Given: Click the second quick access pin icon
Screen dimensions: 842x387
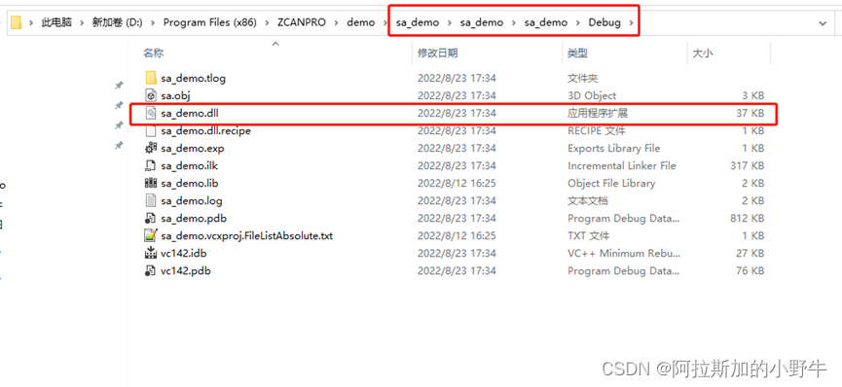Looking at the screenshot, I should coord(119,106).
